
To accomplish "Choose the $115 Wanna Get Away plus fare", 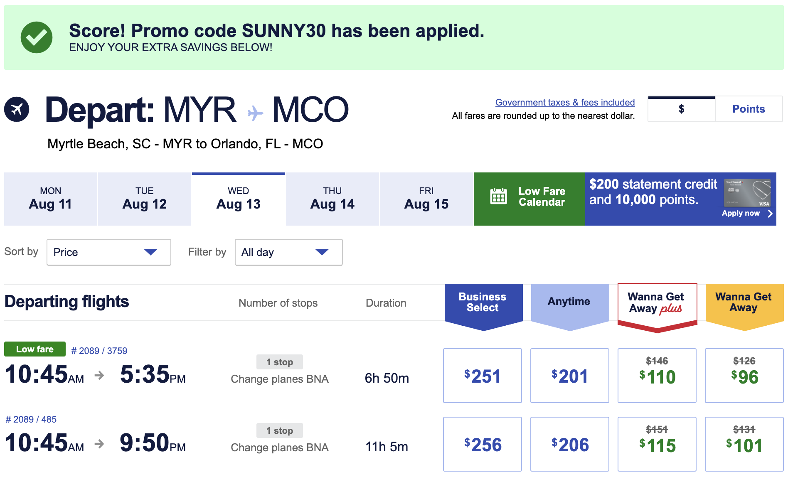I will point(657,444).
